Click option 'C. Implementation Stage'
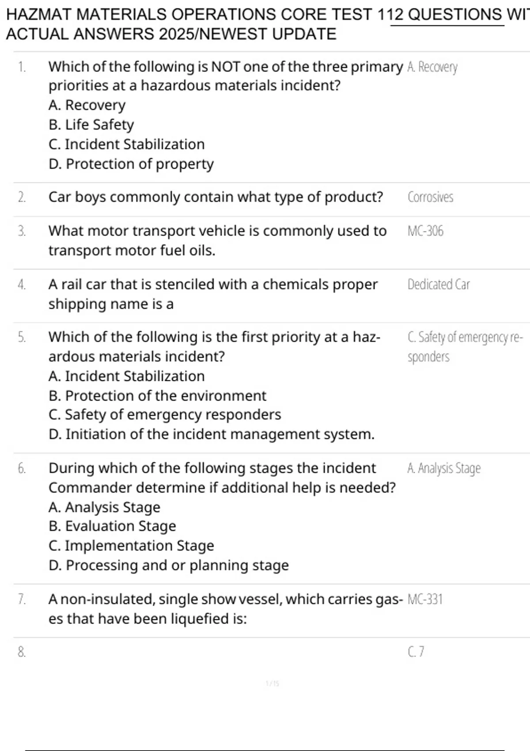 coord(131,546)
